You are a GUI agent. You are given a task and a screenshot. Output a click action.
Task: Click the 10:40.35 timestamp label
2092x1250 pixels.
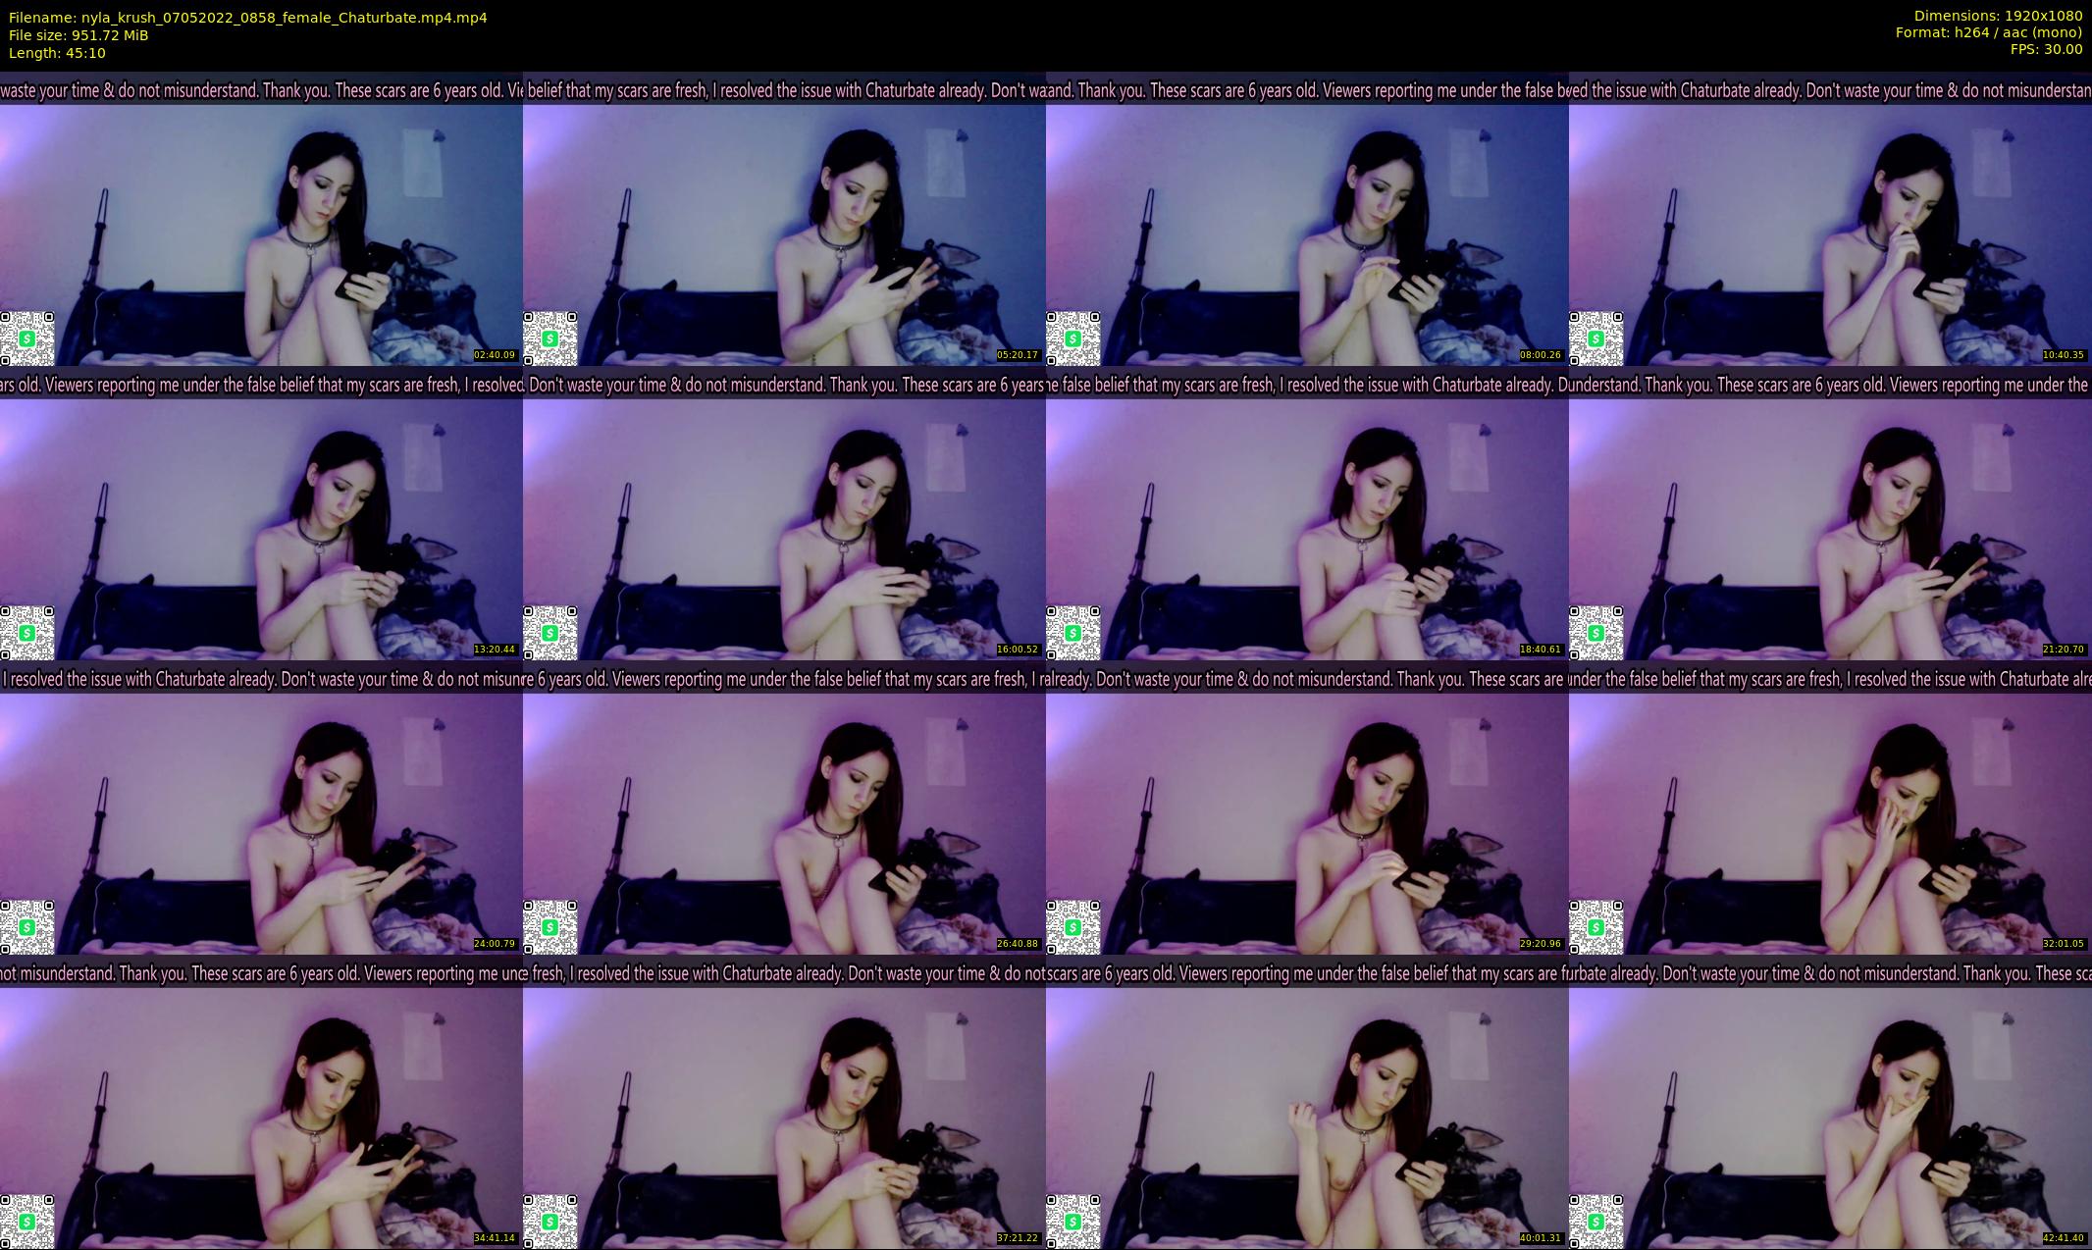(2064, 355)
